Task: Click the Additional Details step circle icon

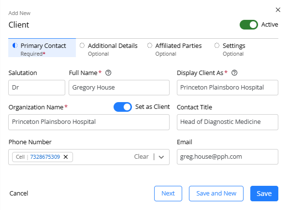Action: (82, 45)
